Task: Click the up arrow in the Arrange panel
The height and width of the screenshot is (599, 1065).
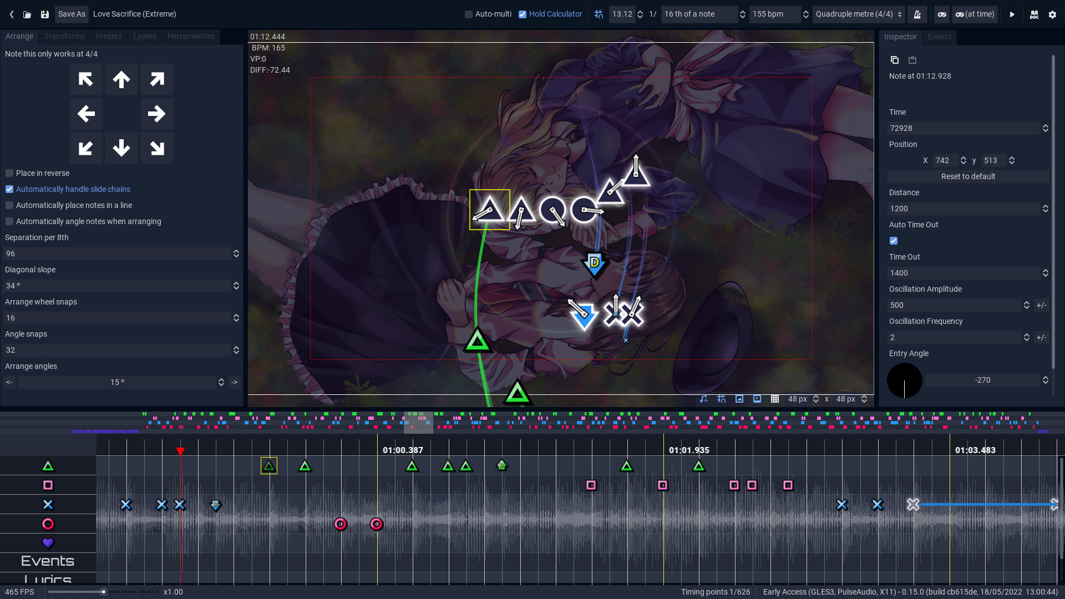Action: pos(121,79)
